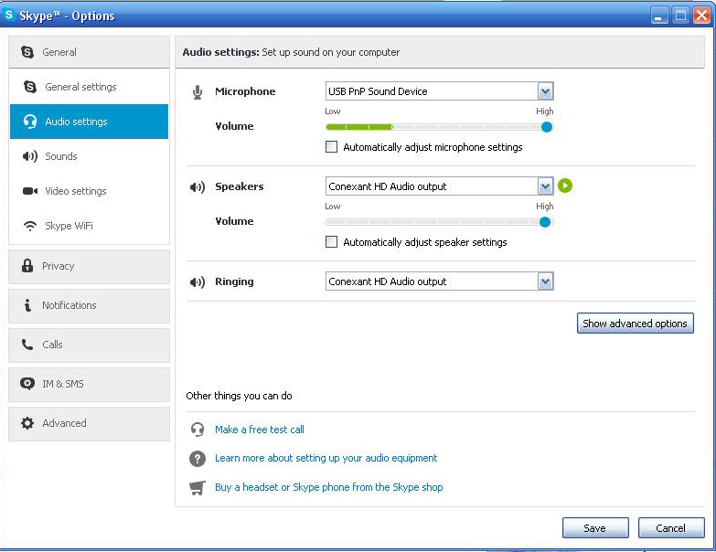Screen dimensions: 716x552
Task: Make a free test call
Action: tap(260, 430)
